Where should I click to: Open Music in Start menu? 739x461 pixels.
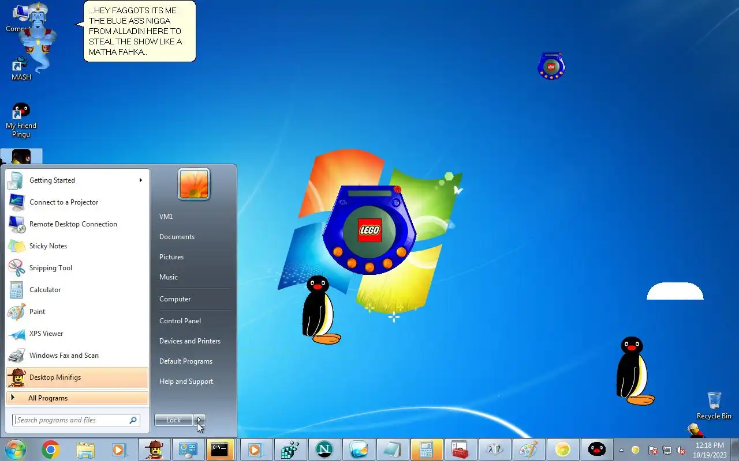[x=169, y=277]
